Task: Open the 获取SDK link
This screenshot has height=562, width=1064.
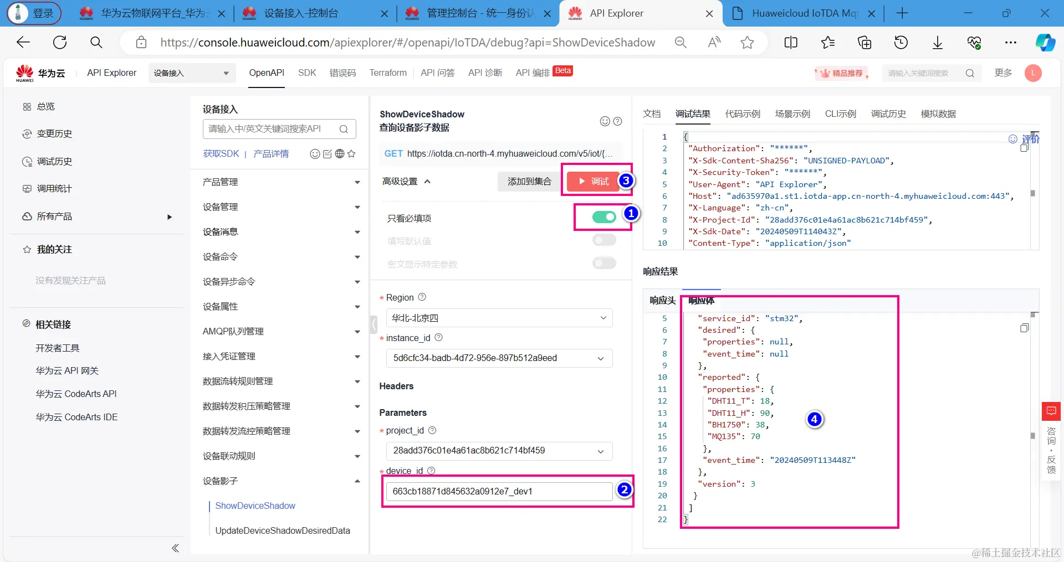Action: (221, 153)
